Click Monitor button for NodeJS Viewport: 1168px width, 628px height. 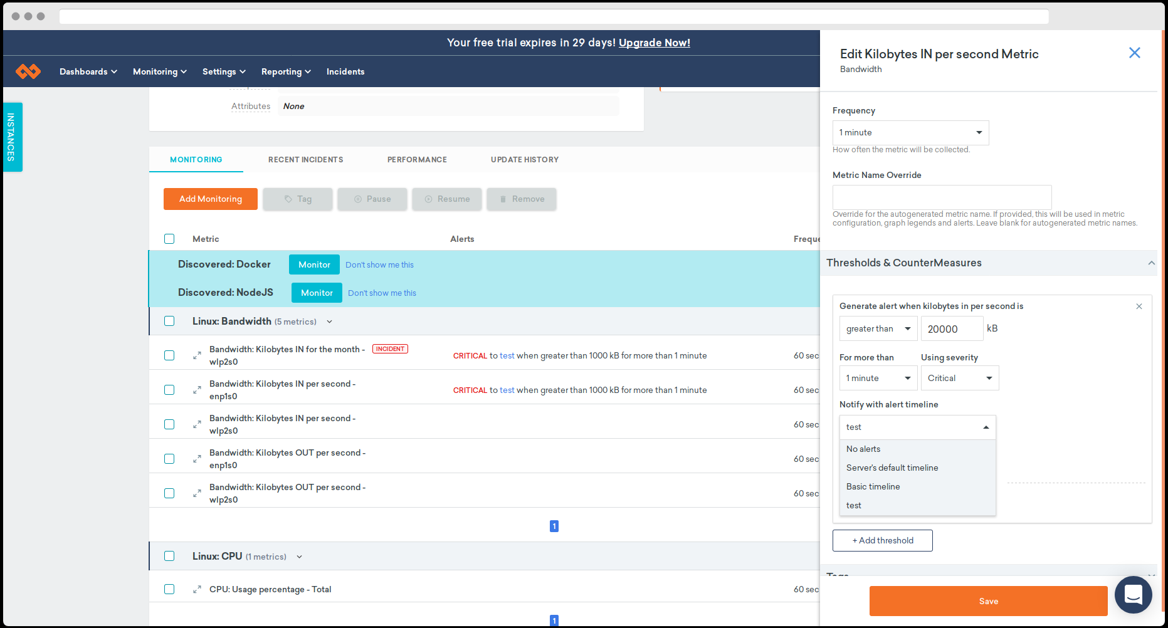(x=317, y=293)
